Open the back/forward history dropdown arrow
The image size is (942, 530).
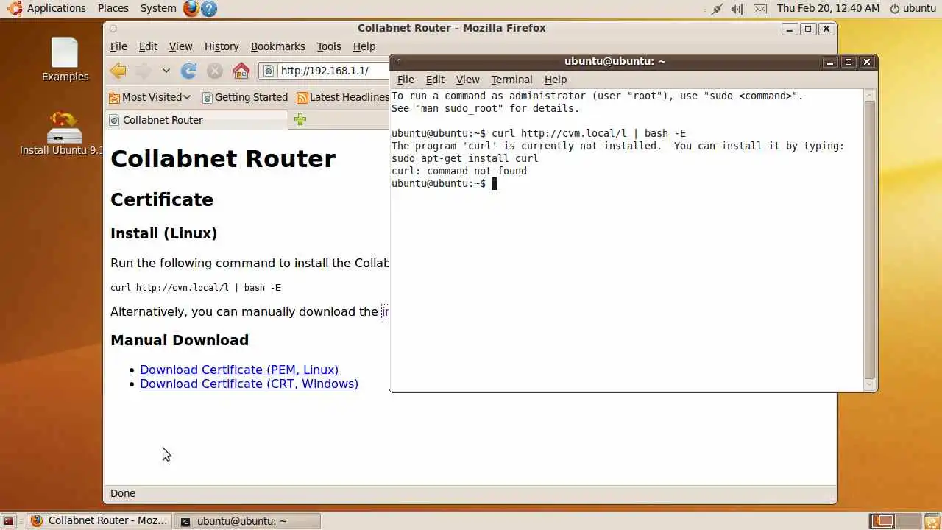(166, 71)
